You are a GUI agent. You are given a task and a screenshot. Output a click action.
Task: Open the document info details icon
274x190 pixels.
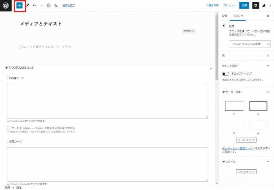pyautogui.click(x=49, y=6)
